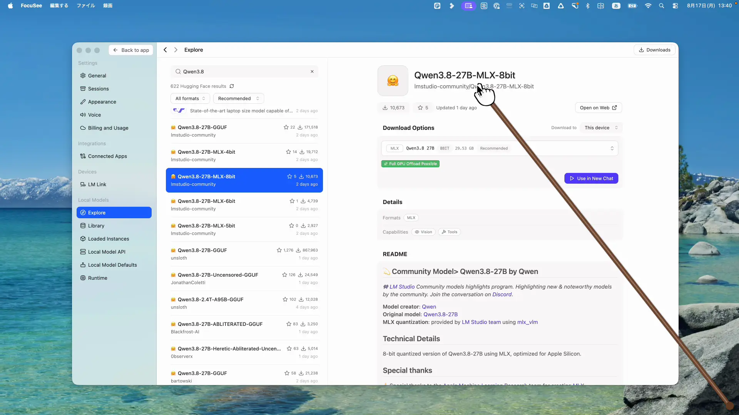Open the Model creator Qwen link
This screenshot has height=415, width=739.
[x=429, y=307]
